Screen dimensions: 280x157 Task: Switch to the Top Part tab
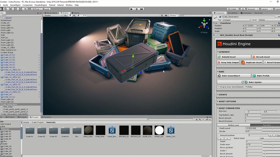(x=265, y=125)
